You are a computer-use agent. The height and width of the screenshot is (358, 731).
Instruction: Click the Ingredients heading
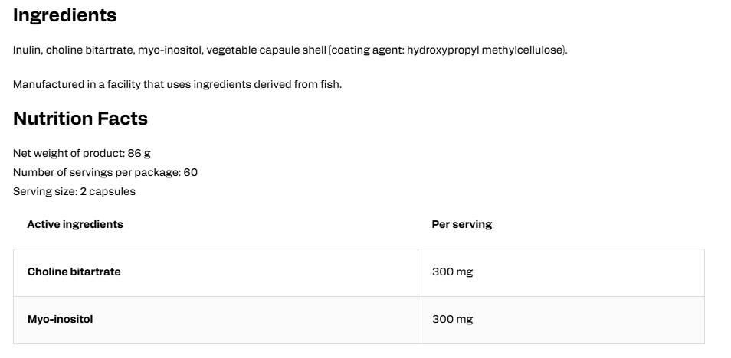65,15
